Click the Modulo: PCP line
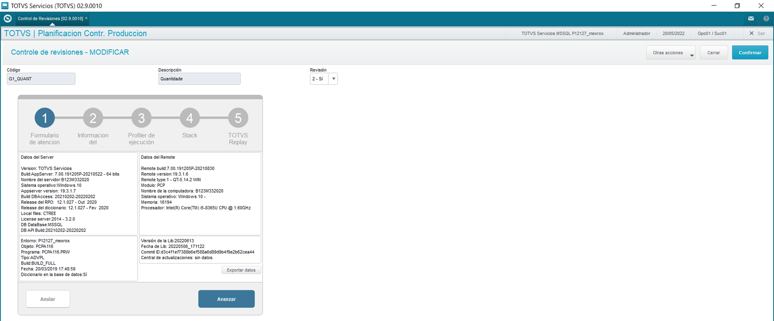 153,185
